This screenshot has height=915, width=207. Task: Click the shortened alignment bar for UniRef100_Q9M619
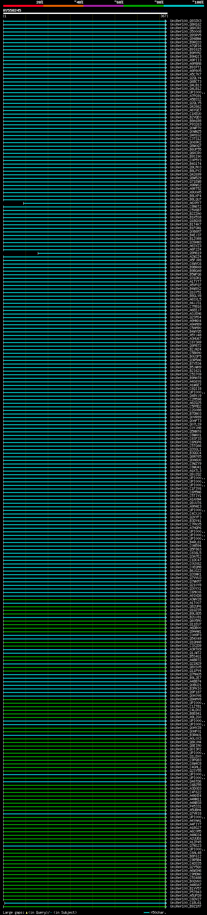102,253
